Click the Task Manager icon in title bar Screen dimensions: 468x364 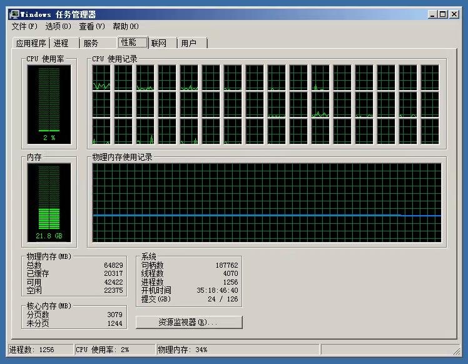(x=14, y=14)
